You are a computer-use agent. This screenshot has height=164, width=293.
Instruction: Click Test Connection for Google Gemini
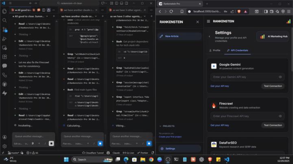point(273,86)
